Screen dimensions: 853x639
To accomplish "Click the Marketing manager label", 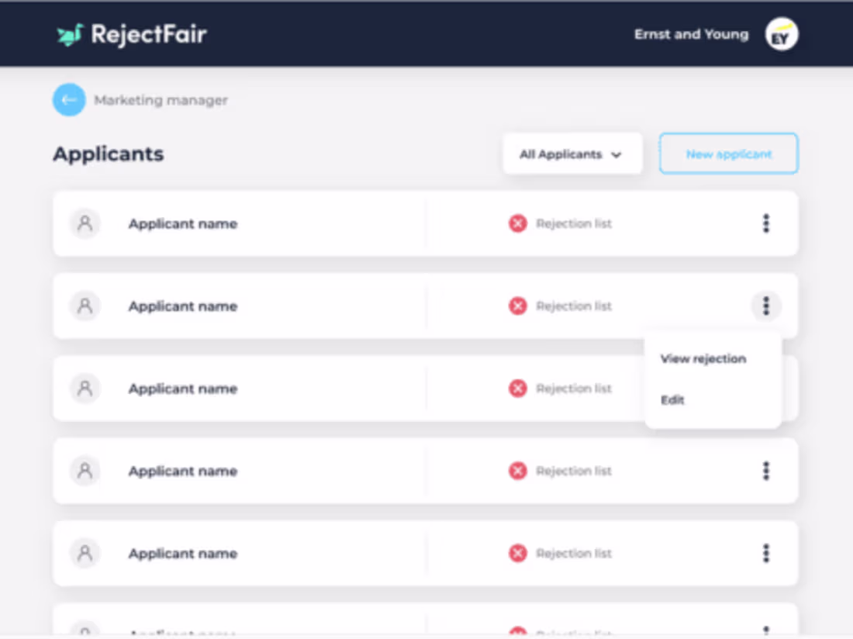I will 160,99.
